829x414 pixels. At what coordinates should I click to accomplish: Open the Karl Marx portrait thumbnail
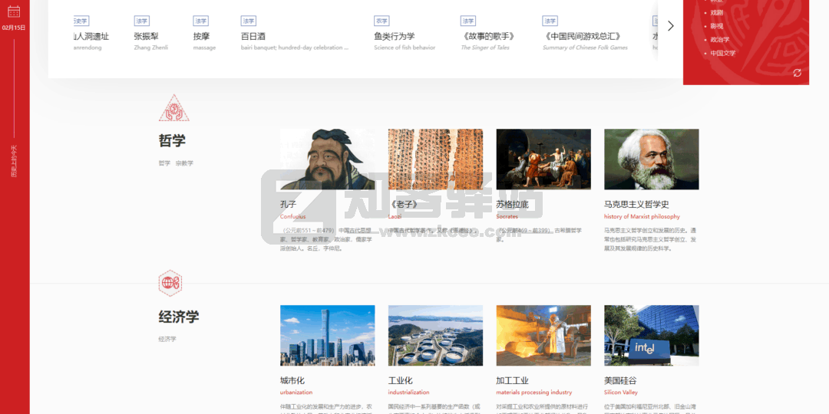pyautogui.click(x=652, y=159)
